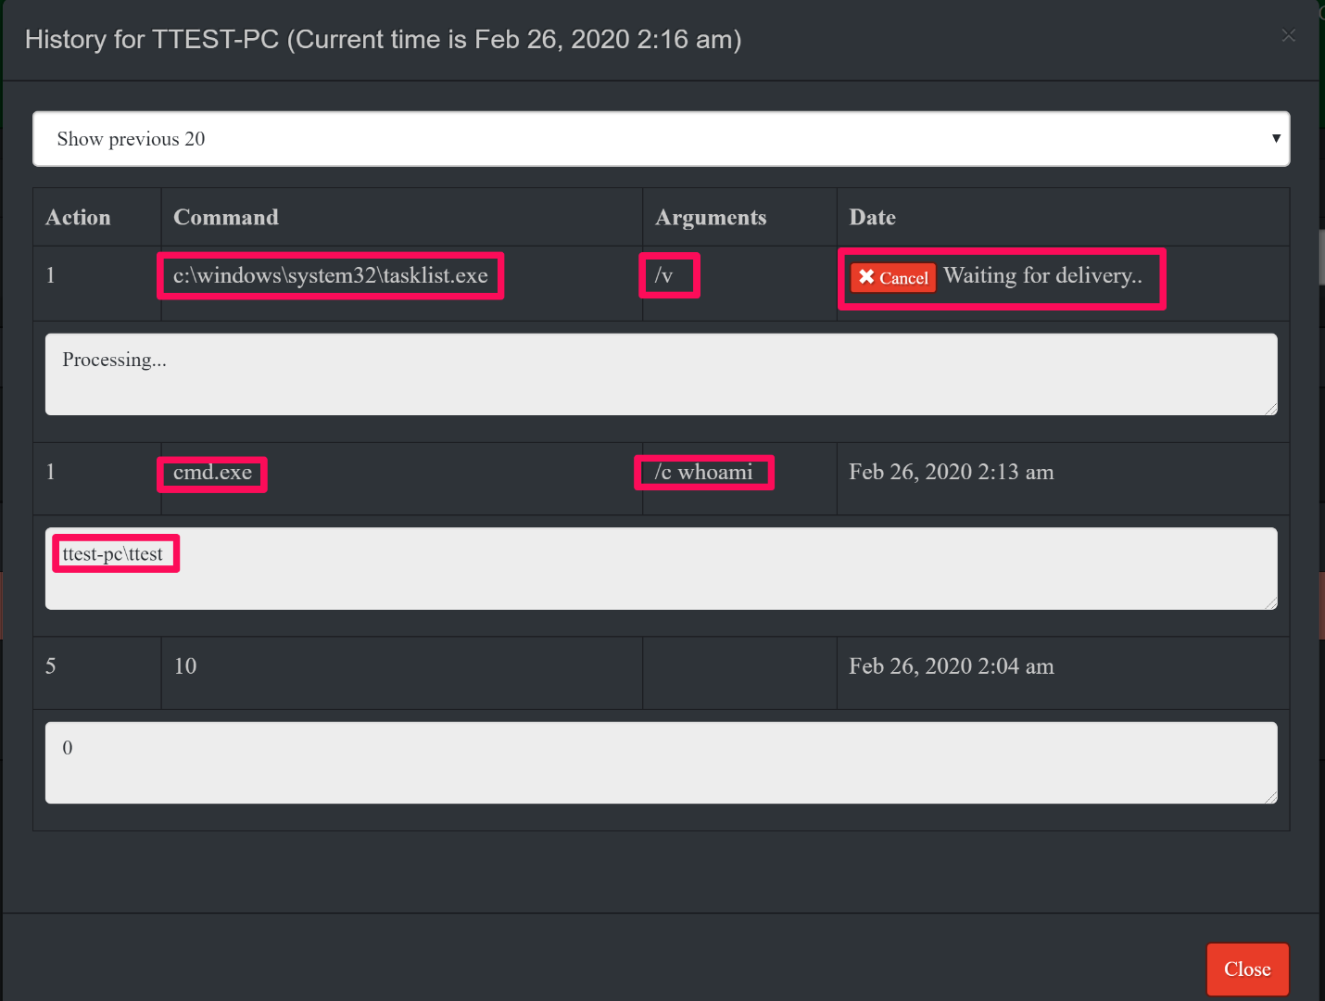The width and height of the screenshot is (1325, 1001).
Task: Click the Arguments column header
Action: [711, 218]
